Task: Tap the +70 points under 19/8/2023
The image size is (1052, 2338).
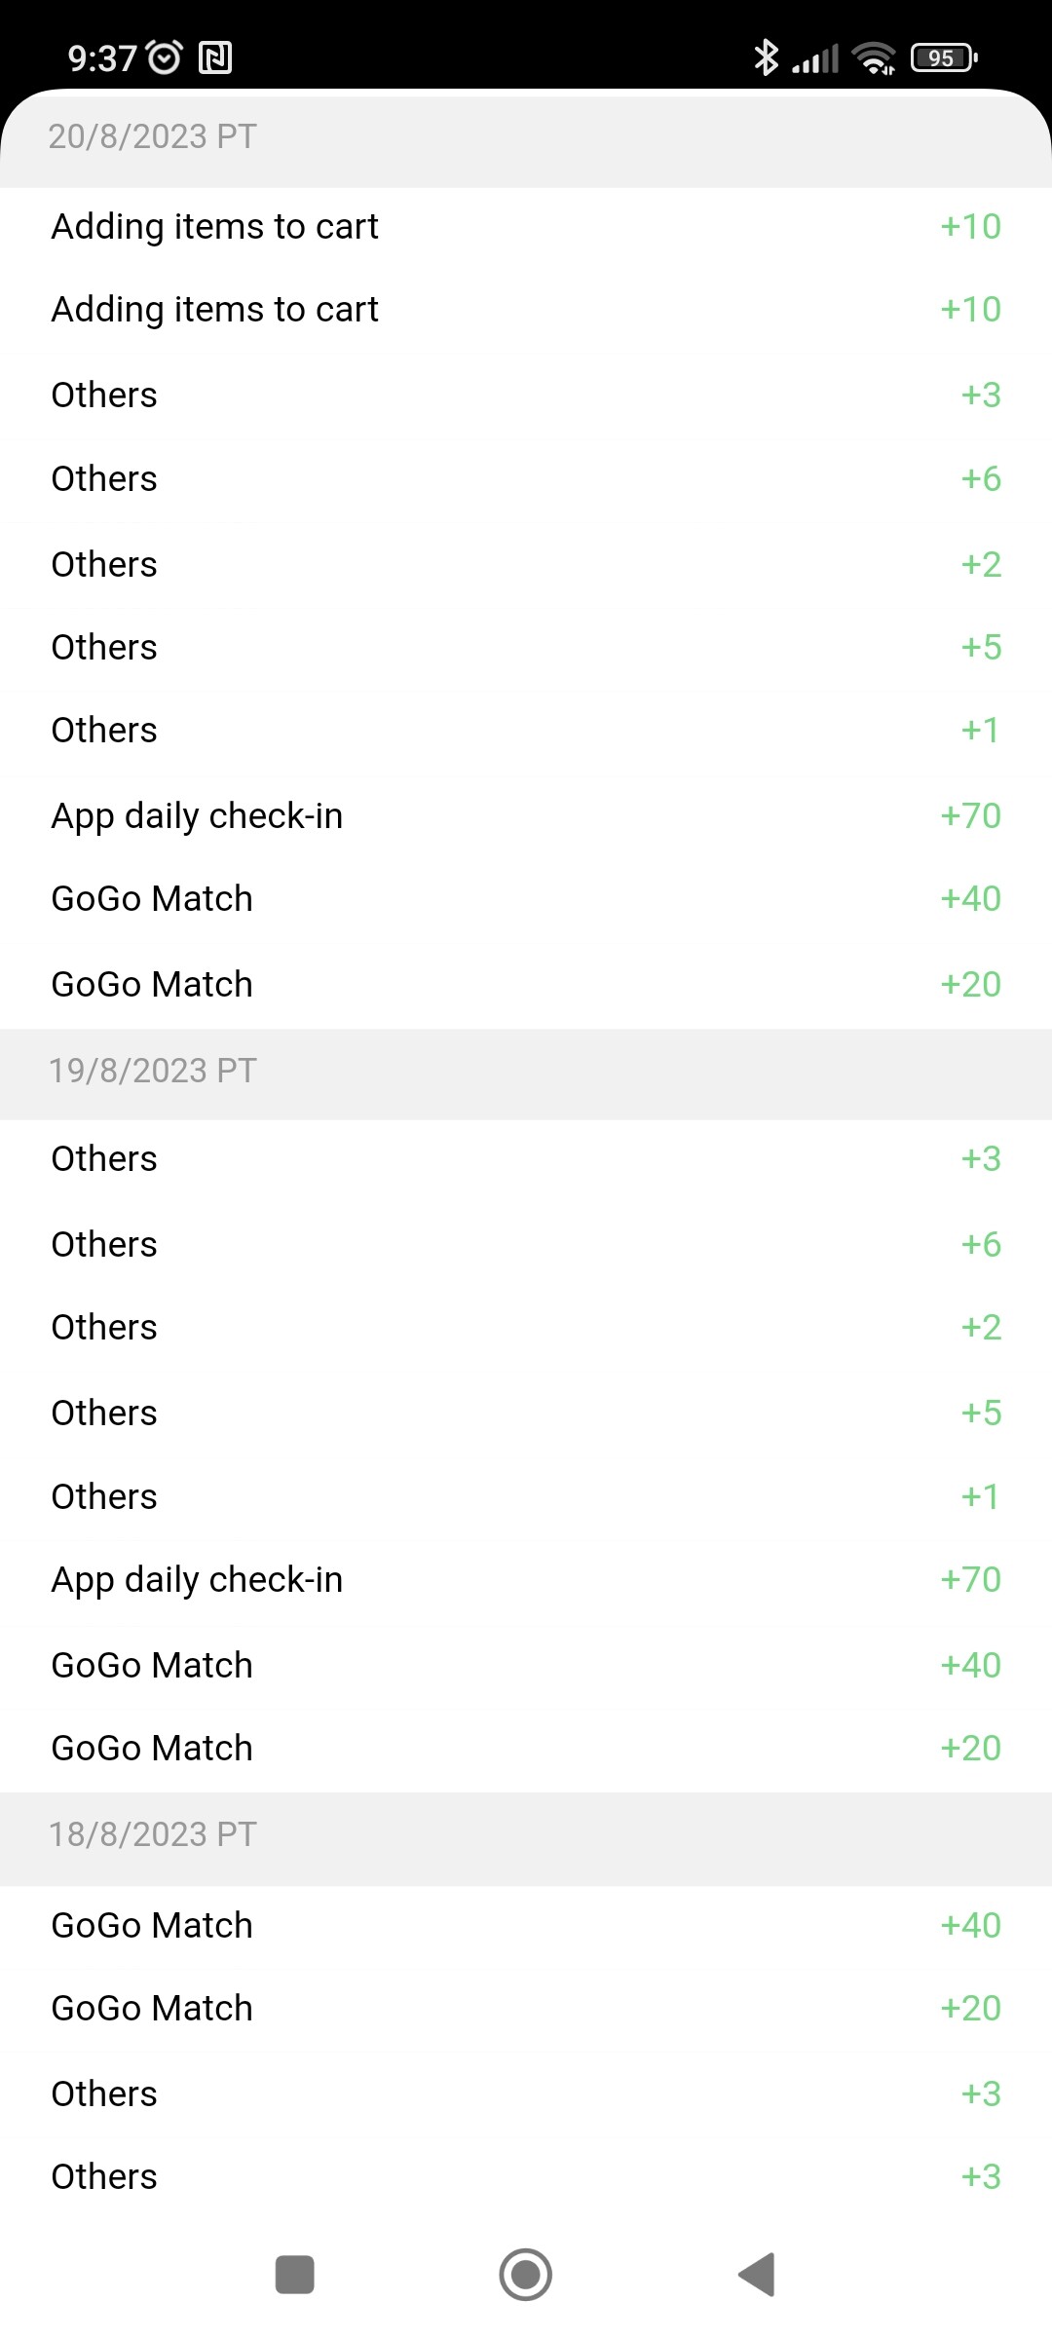Action: coord(970,1579)
